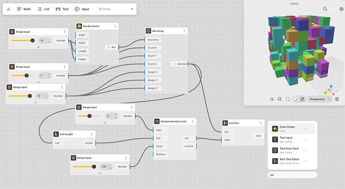Open List Item node three-dot menu
345x189 pixels.
pos(261,123)
